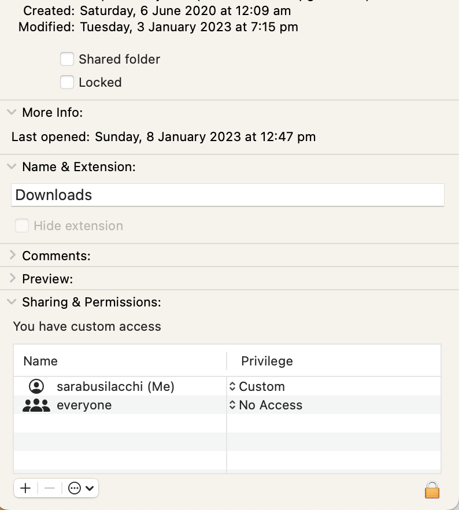
Task: Click the orange lock icon
Action: tap(432, 490)
